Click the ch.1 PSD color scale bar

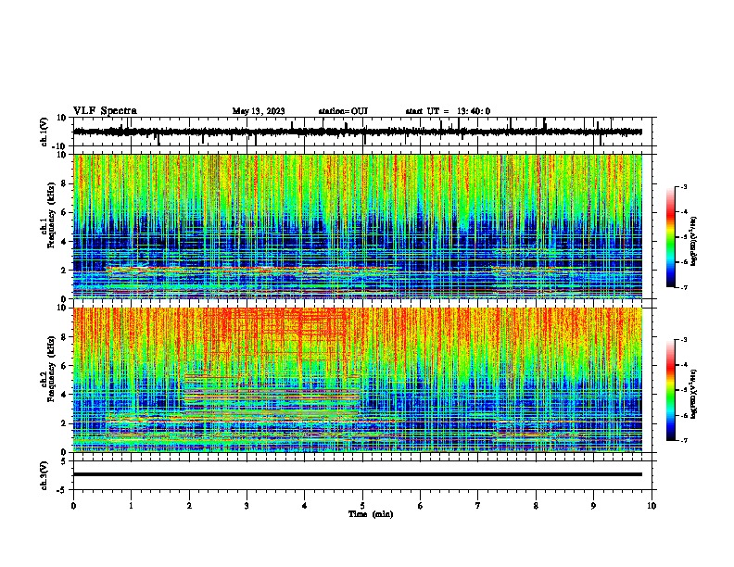click(x=671, y=237)
